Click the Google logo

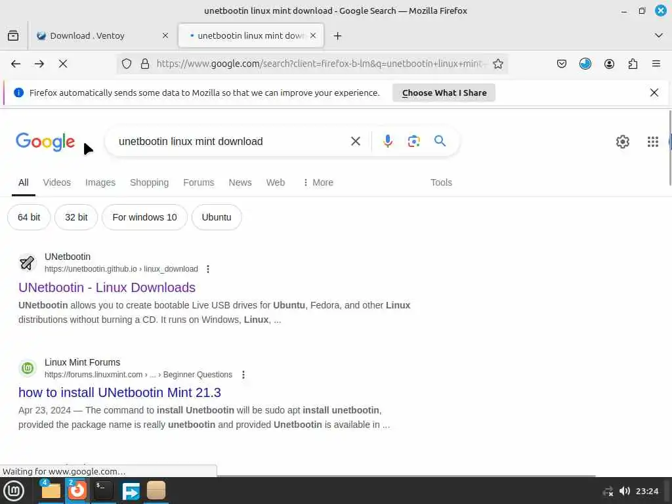[x=45, y=142]
